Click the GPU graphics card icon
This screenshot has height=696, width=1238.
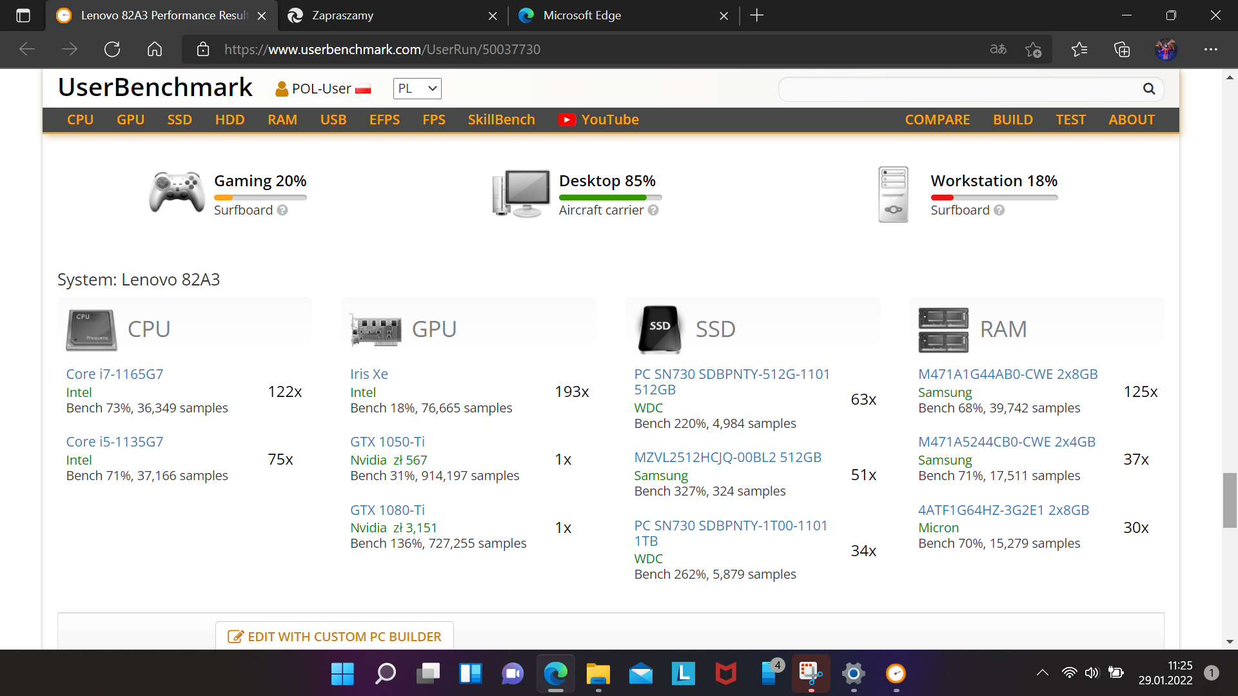point(376,330)
